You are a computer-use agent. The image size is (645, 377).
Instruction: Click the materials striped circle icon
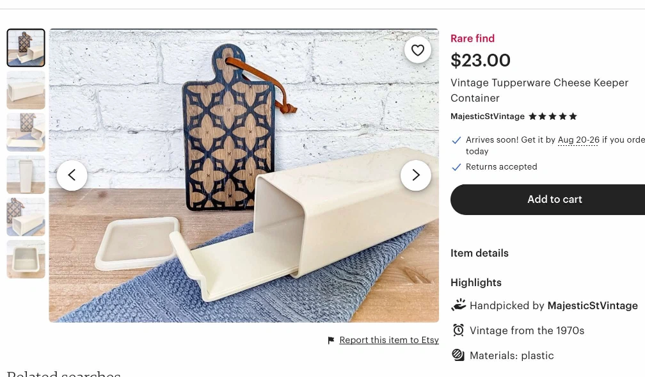[458, 355]
